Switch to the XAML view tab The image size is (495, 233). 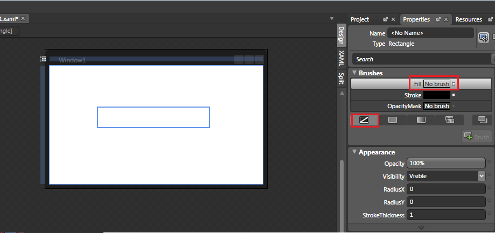[341, 58]
